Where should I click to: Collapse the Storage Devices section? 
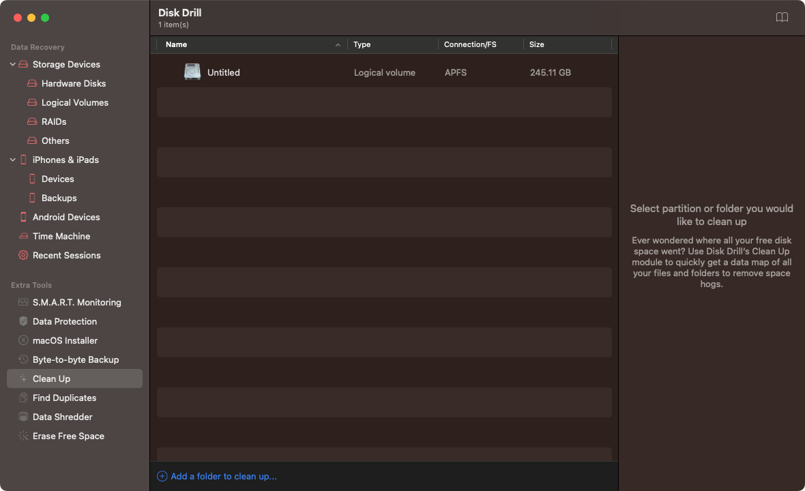click(x=12, y=64)
